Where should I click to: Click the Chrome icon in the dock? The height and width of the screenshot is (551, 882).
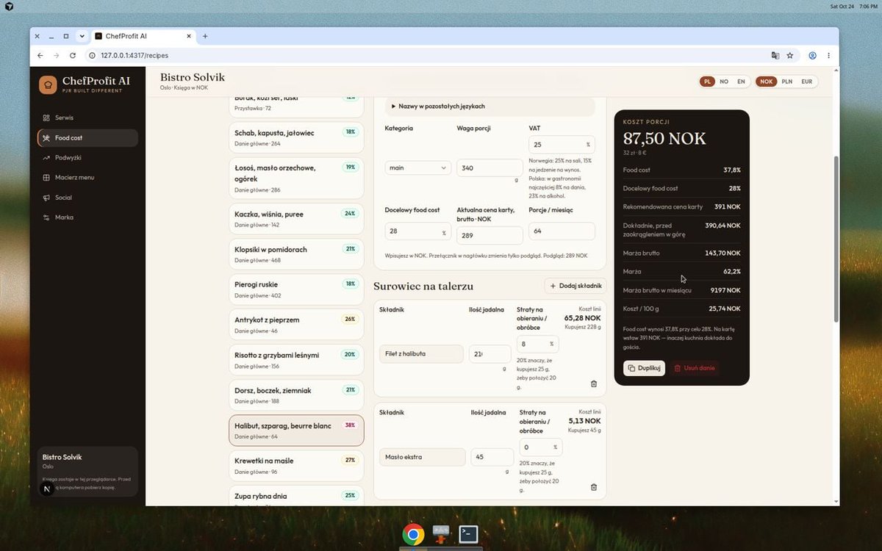pyautogui.click(x=413, y=534)
